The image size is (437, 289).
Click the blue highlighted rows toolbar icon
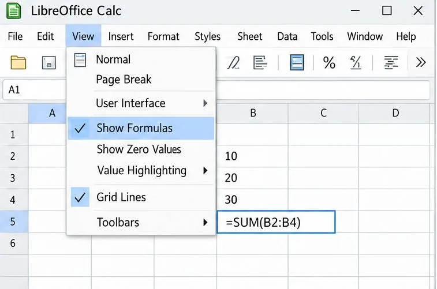coord(297,62)
